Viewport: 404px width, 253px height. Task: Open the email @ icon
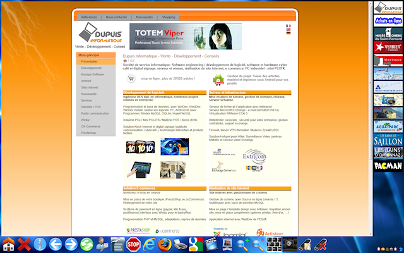(x=289, y=244)
